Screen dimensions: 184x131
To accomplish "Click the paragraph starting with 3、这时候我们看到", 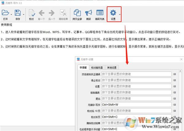I will click(92, 47).
